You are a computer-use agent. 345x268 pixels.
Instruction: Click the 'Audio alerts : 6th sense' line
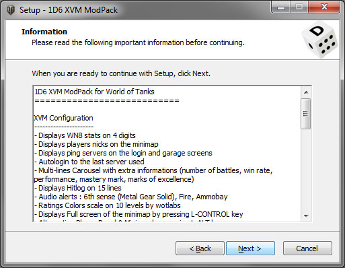click(131, 197)
